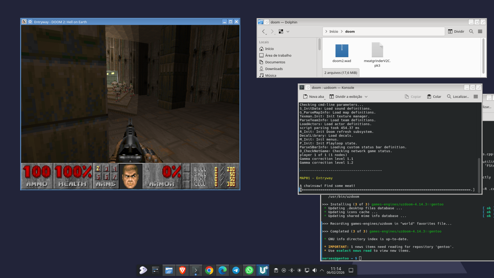Click the Bluetooth tray icon
Image resolution: width=494 pixels, height=278 pixels.
291,270
